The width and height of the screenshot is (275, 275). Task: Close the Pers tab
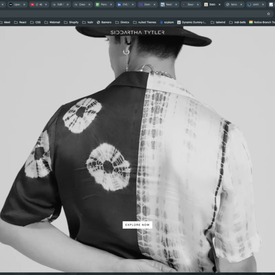coord(111,5)
